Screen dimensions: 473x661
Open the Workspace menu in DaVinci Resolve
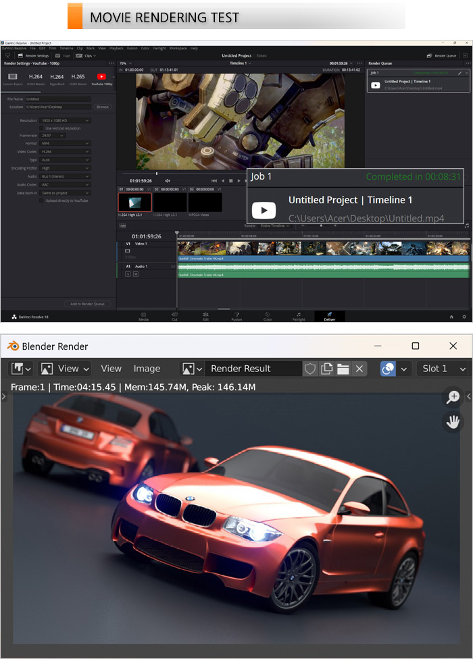click(178, 48)
